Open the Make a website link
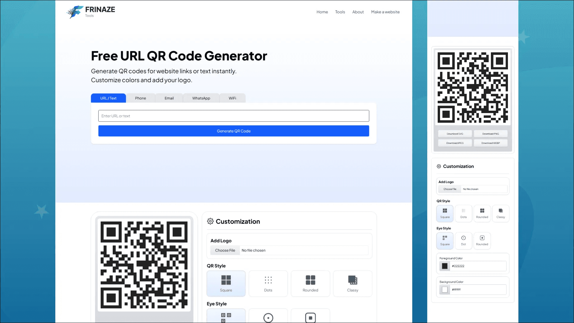The height and width of the screenshot is (323, 574). (x=385, y=12)
